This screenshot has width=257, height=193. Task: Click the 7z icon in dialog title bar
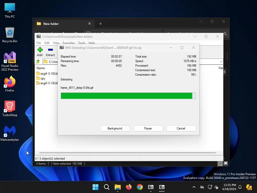62,47
